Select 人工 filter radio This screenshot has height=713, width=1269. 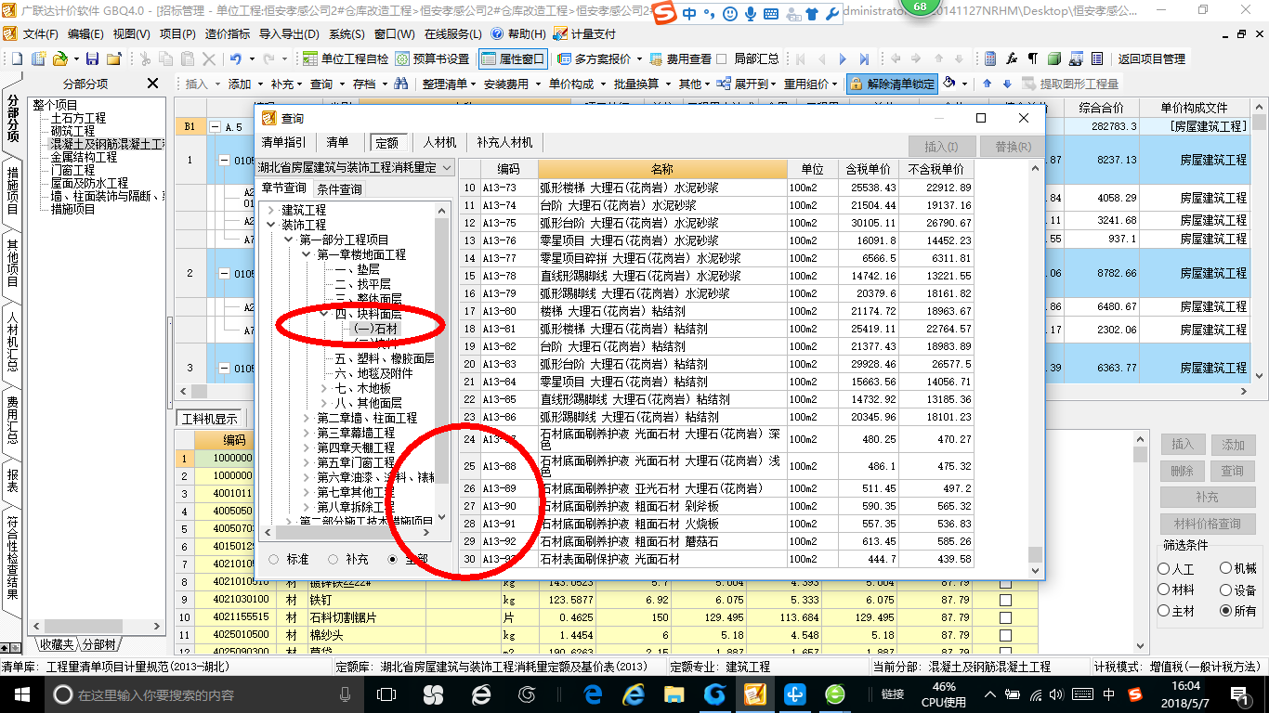(x=1164, y=568)
